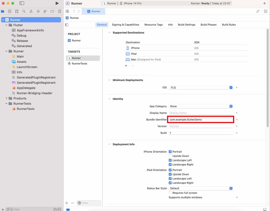This screenshot has width=270, height=211.
Task: Open the Project navigator folder icon
Action: [2, 11]
